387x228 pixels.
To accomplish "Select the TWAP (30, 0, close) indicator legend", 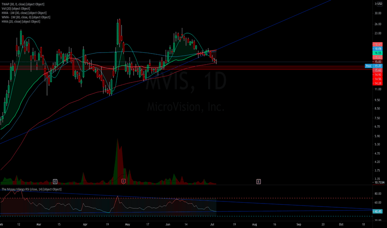I will coord(23,4).
